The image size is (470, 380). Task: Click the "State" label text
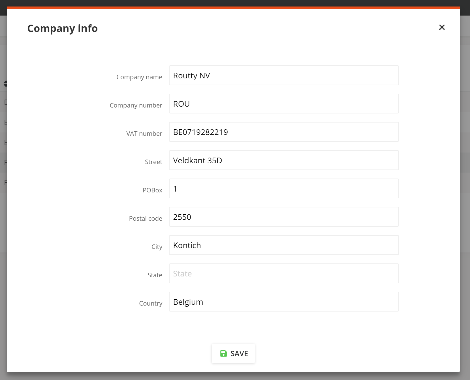155,275
